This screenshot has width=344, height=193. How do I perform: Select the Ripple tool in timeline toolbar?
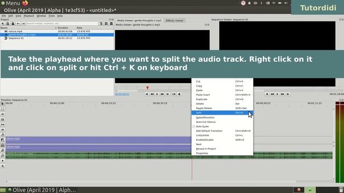tap(3, 114)
